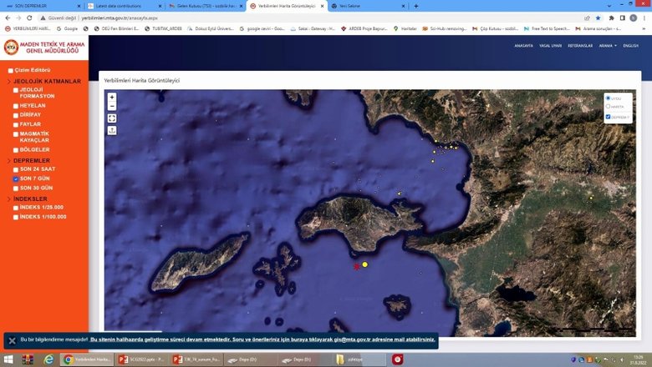
Task: Click the development notice mail link
Action: coord(262,339)
